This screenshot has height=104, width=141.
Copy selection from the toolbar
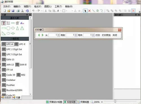tap(50, 11)
